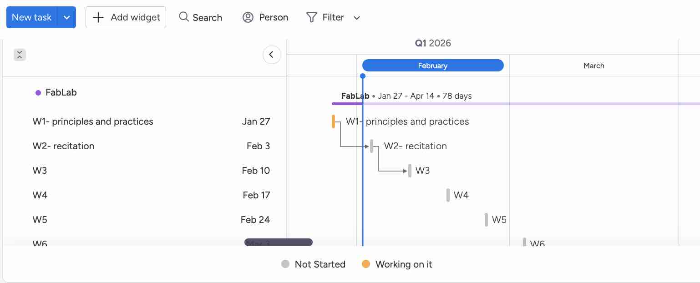Click the orange W1 Gantt bar
The height and width of the screenshot is (283, 700).
coord(334,121)
